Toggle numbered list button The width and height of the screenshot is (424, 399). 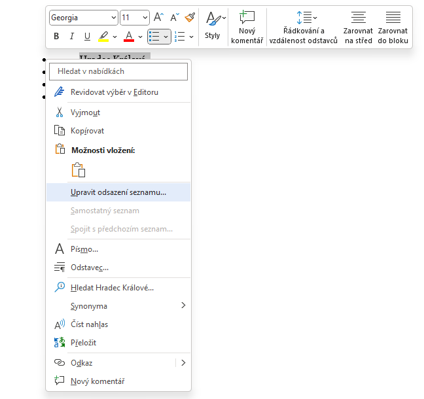[x=179, y=37]
